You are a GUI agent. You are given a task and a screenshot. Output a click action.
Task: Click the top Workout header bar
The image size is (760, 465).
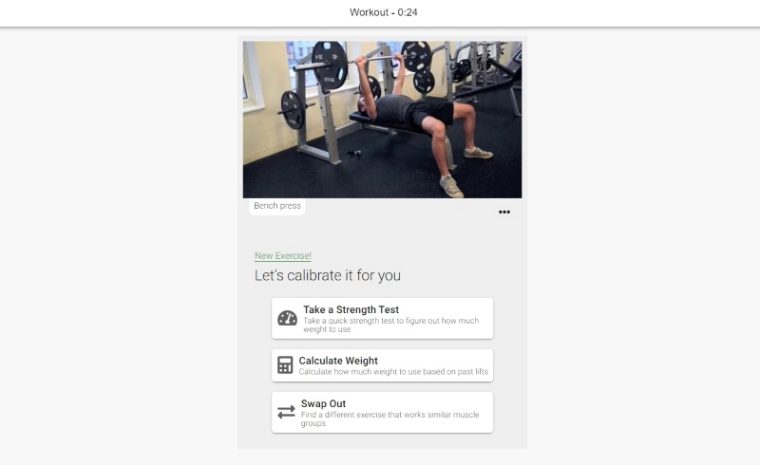(x=380, y=13)
